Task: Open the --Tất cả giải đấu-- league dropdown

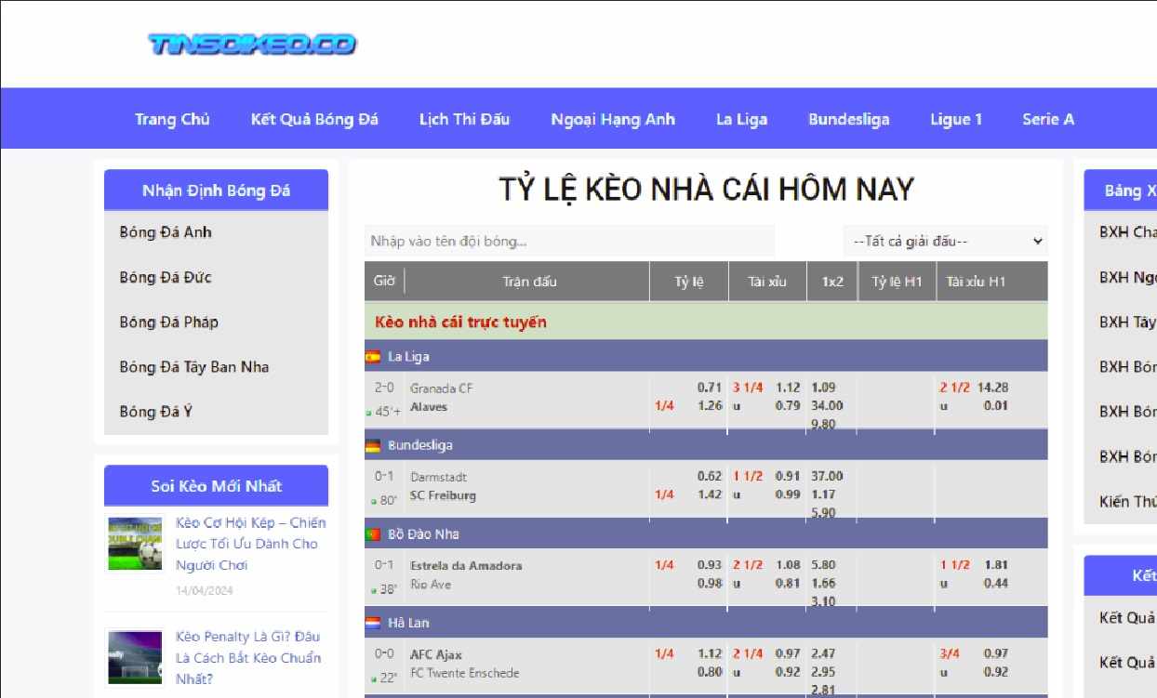Action: (946, 241)
